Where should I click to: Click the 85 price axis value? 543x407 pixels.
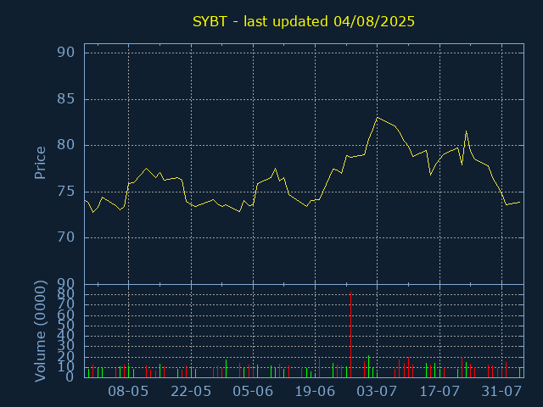pyautogui.click(x=66, y=99)
